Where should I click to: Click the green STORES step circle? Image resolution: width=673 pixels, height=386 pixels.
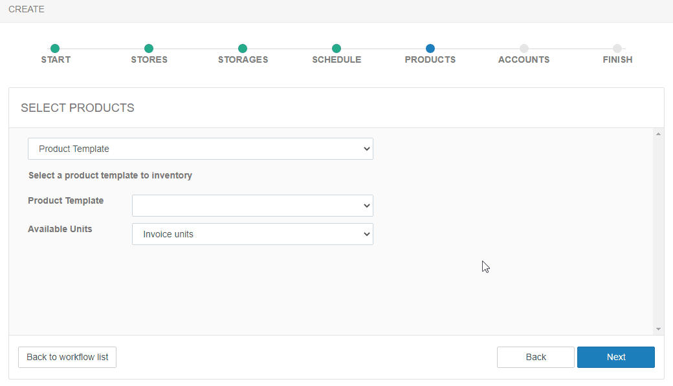(149, 48)
